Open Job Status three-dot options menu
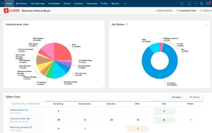 206,25
